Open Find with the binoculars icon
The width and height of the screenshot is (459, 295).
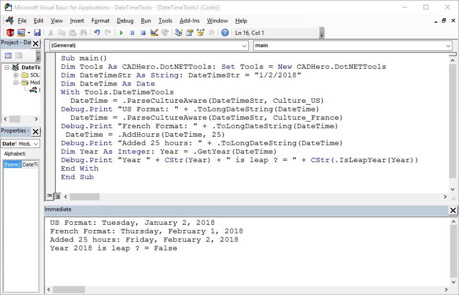pyautogui.click(x=83, y=33)
